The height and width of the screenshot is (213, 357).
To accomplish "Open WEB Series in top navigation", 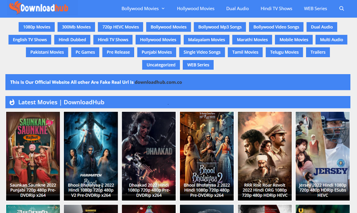I will point(315,9).
